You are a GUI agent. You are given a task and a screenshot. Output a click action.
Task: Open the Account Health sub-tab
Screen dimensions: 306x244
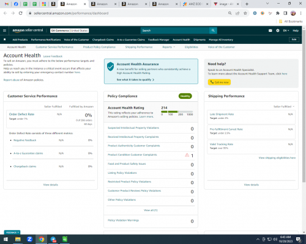pos(17,47)
